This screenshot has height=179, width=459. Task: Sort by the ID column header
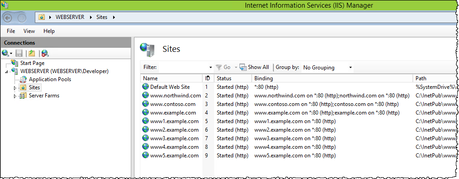[x=208, y=78]
